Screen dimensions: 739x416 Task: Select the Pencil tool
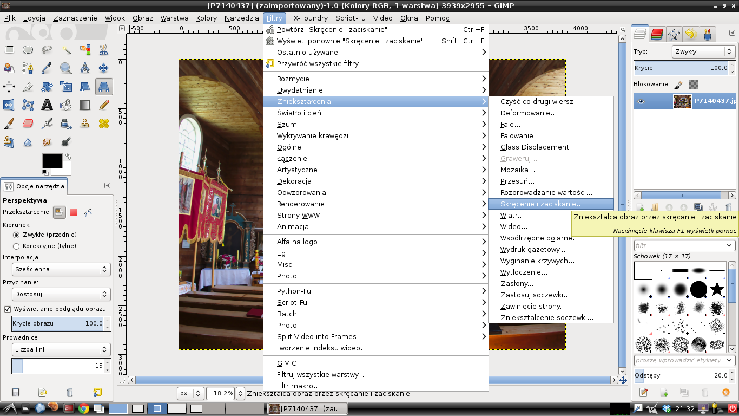click(x=104, y=105)
